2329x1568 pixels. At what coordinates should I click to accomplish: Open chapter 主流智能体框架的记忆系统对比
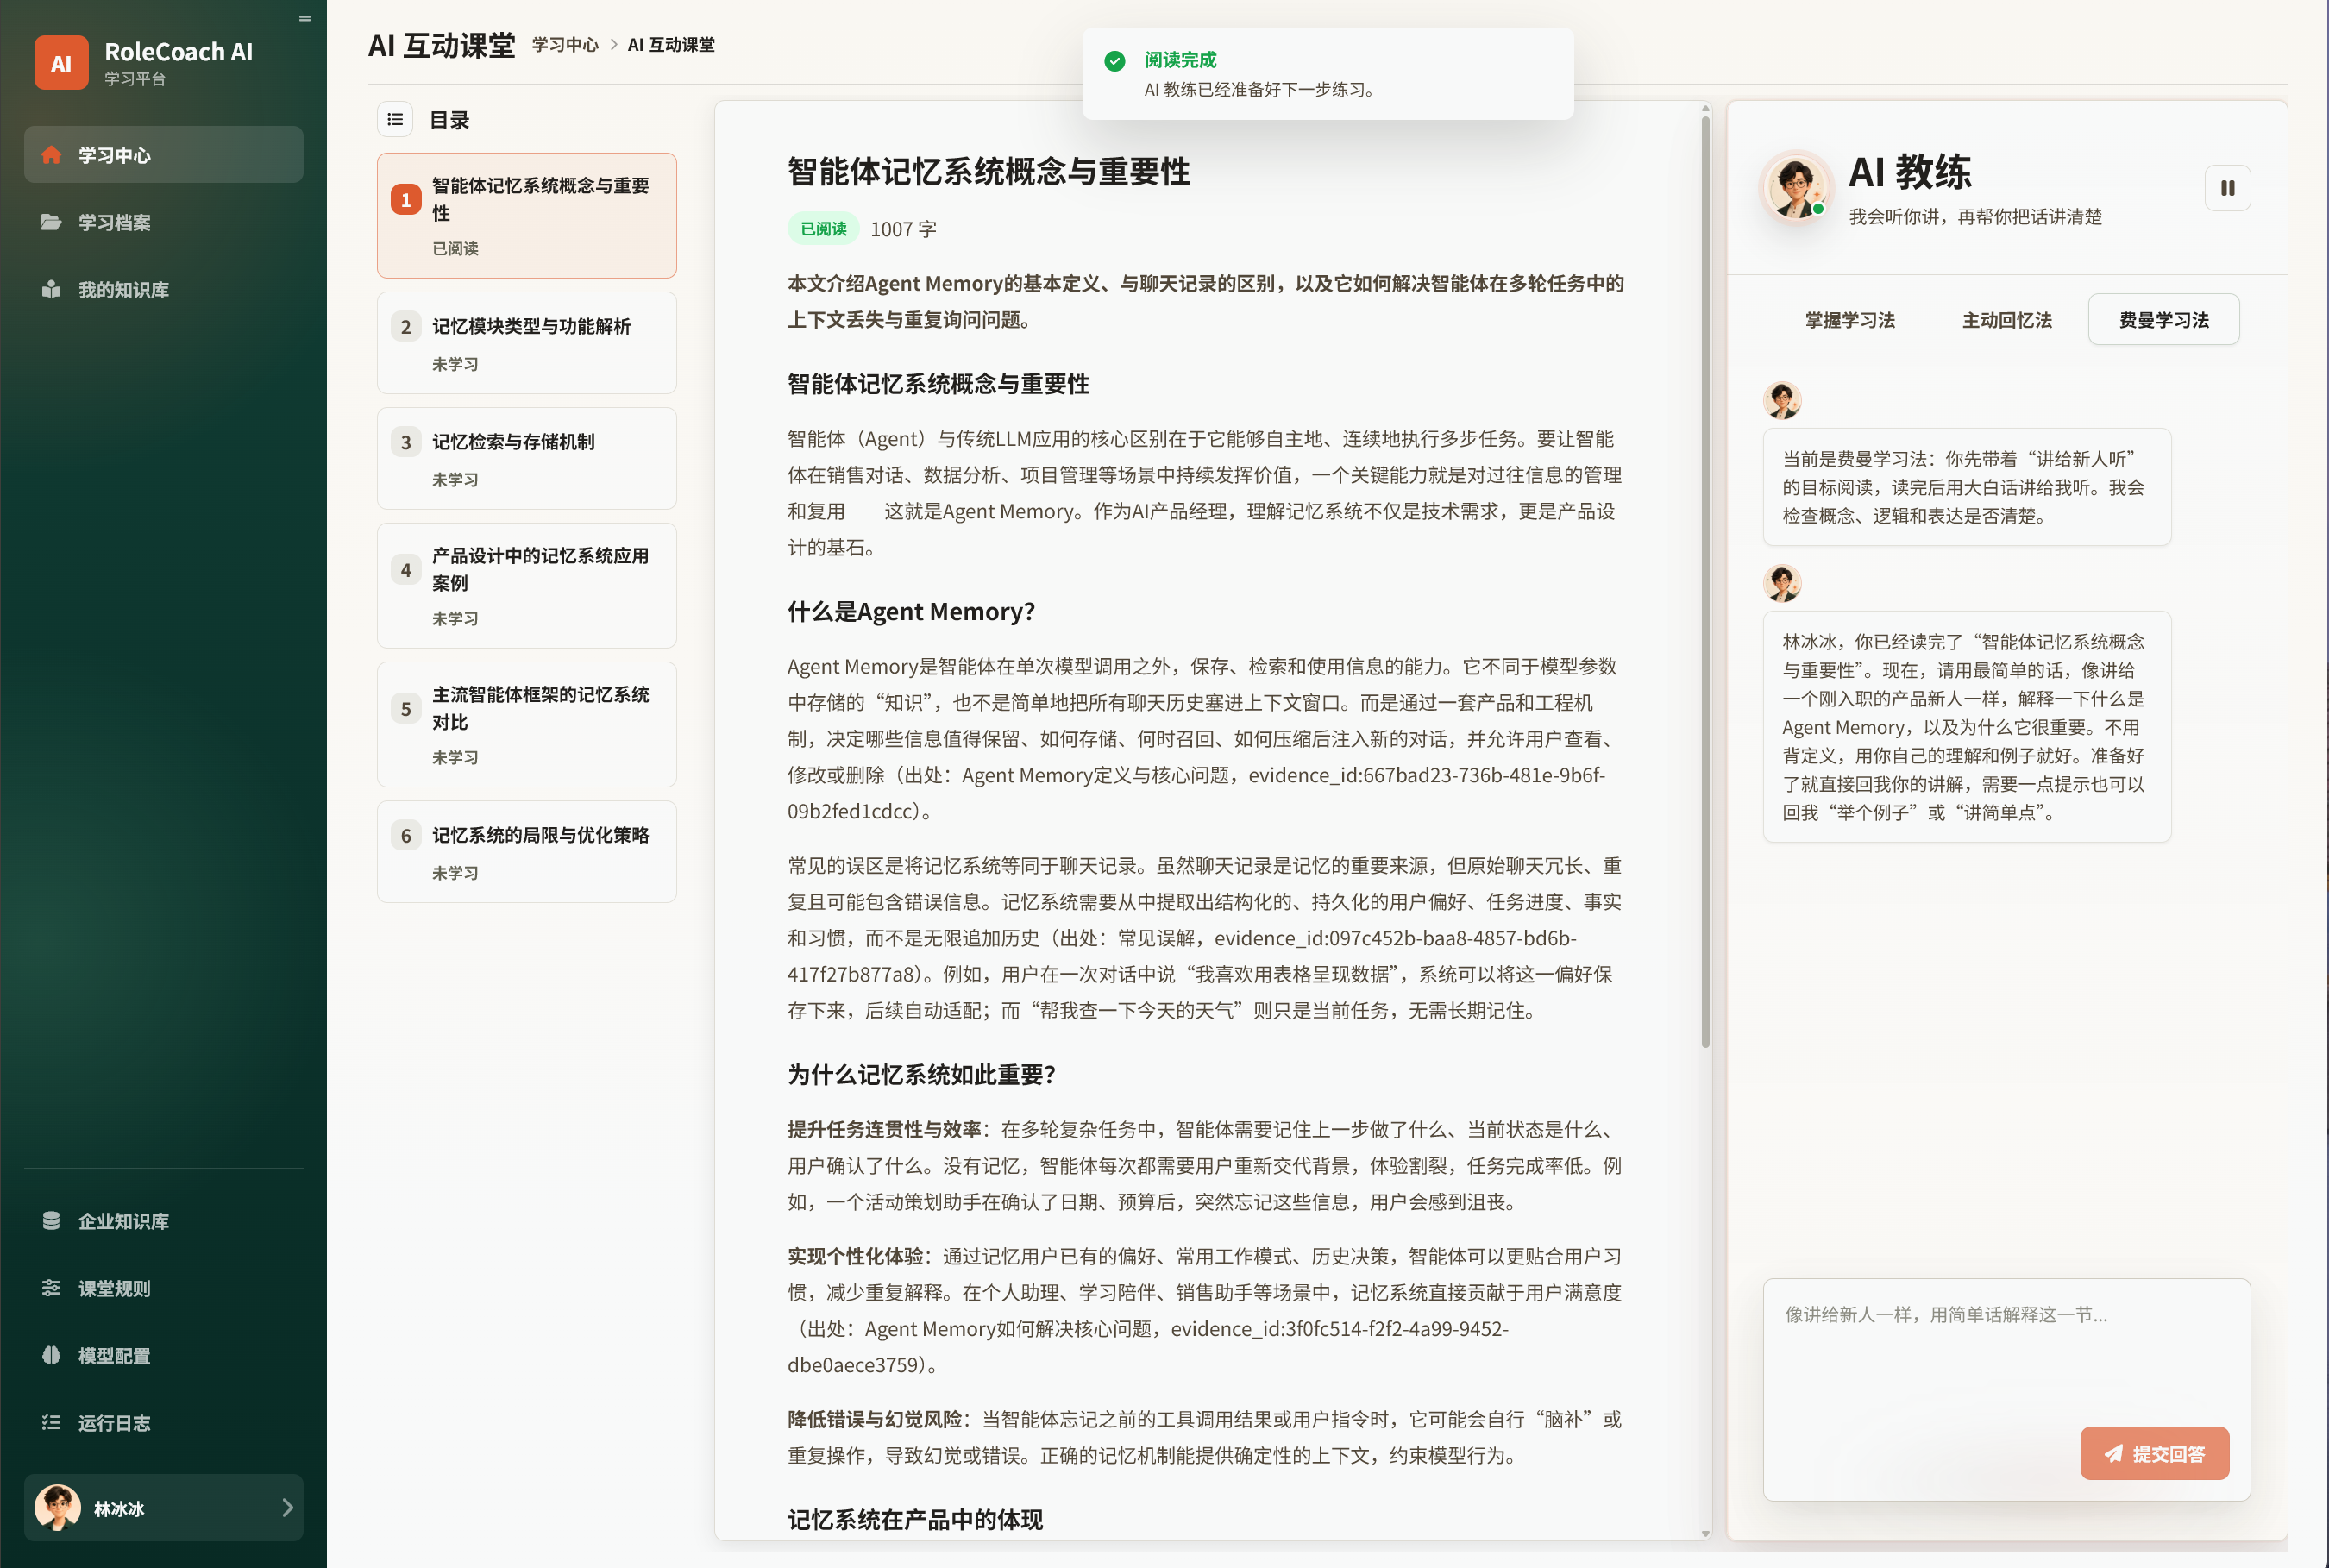526,725
